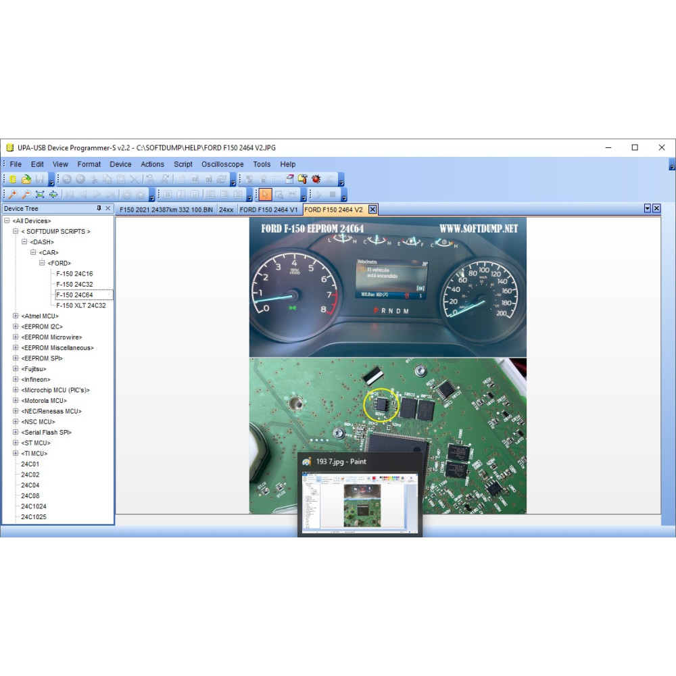676x676 pixels.
Task: Expand the Serial Flash SPI node
Action: 16,432
